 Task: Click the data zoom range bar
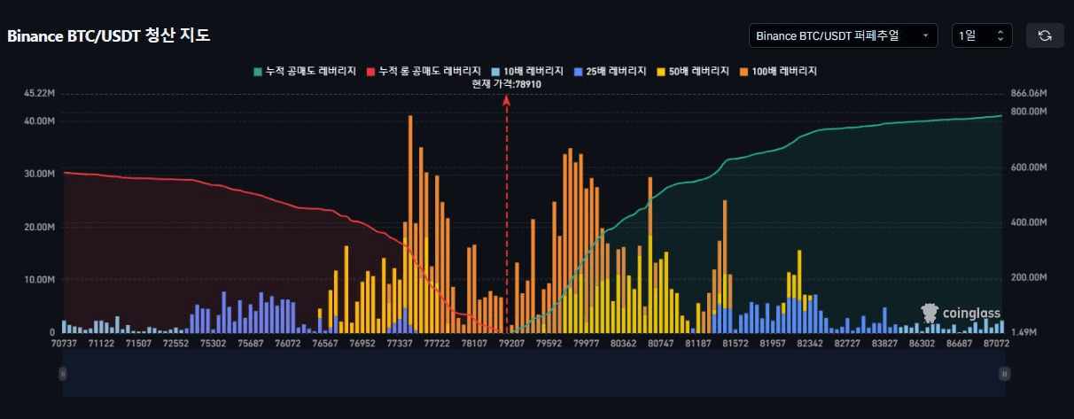[x=533, y=374]
